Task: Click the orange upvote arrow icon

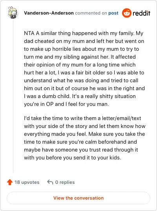Action: pos(10,182)
